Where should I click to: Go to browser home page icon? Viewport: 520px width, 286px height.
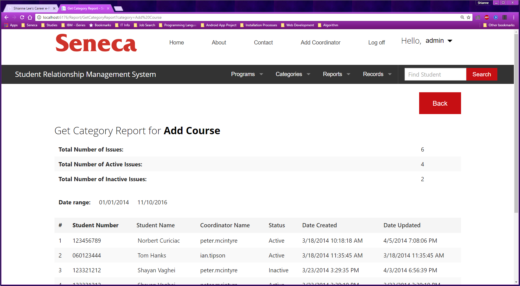point(30,17)
